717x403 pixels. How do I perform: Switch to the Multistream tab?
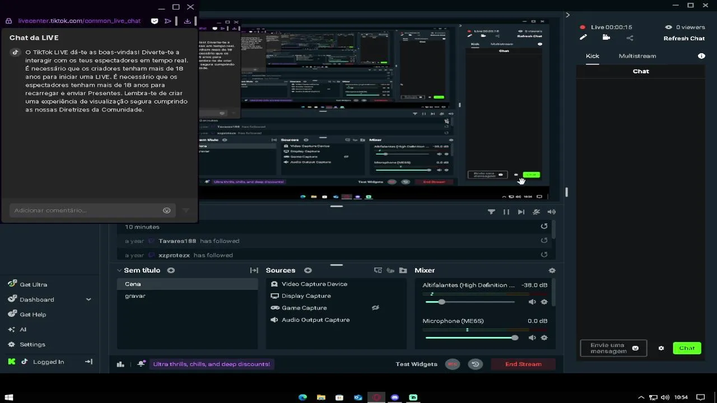[x=637, y=56]
